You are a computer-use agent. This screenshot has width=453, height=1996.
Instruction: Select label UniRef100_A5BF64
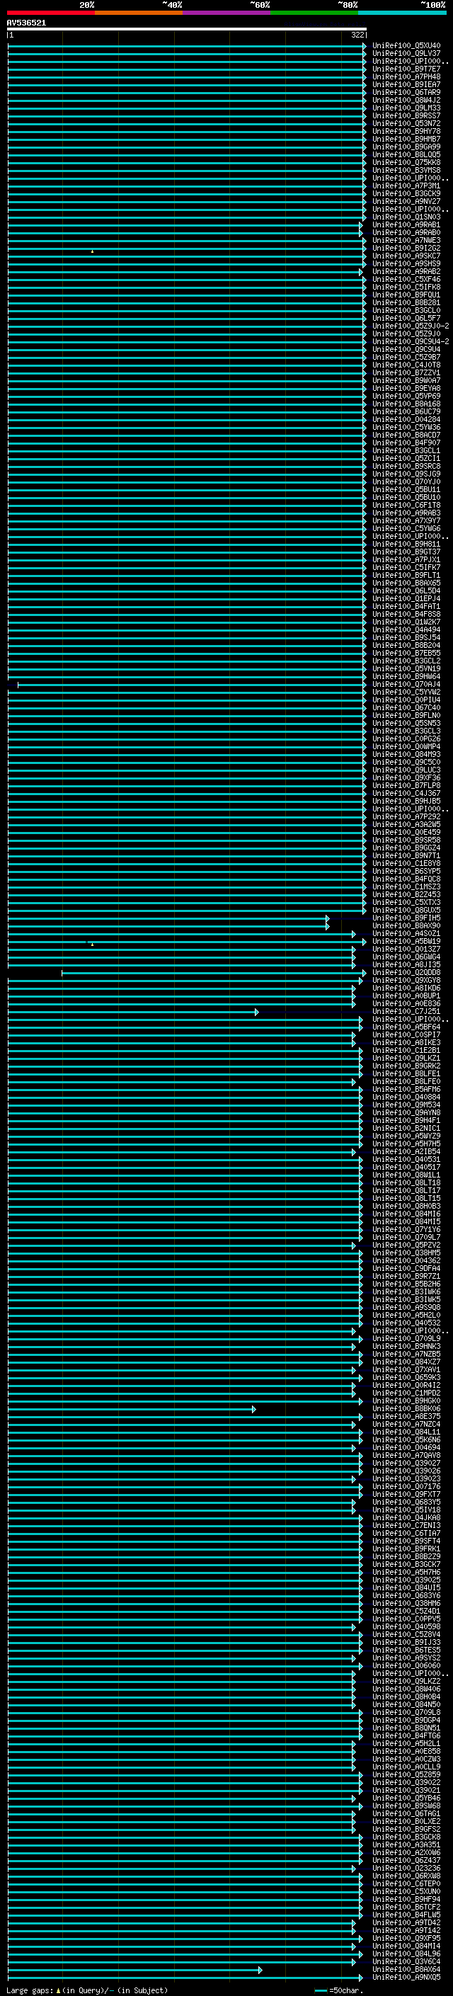click(406, 1027)
